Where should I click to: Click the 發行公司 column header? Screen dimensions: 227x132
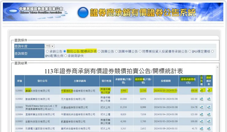click(x=42, y=81)
